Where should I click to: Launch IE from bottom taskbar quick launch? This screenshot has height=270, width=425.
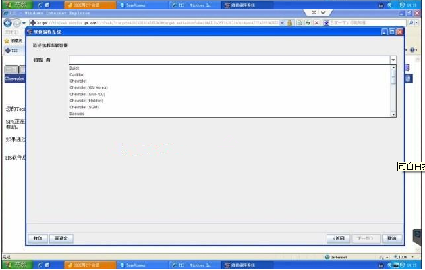tap(40, 265)
